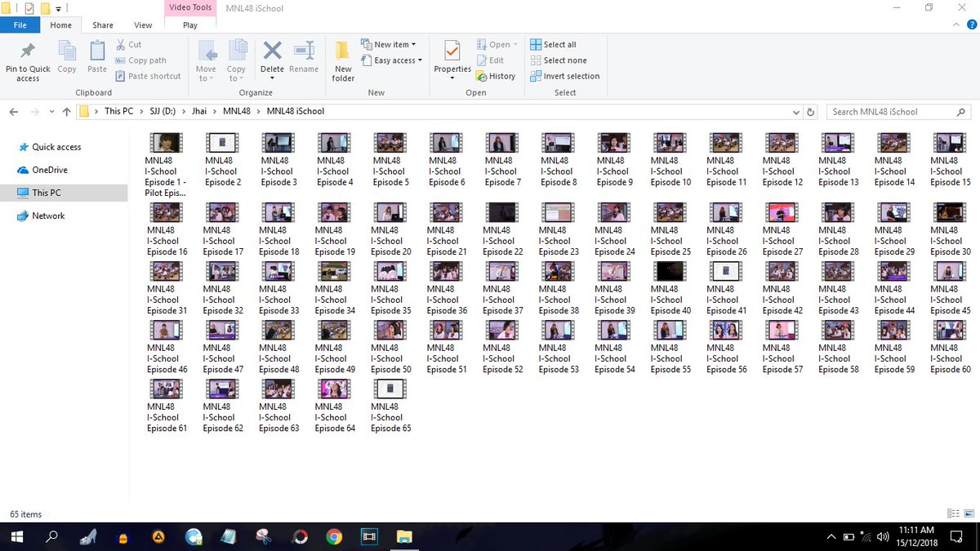The image size is (980, 551).
Task: Switch to the View ribbon tab
Action: [143, 25]
